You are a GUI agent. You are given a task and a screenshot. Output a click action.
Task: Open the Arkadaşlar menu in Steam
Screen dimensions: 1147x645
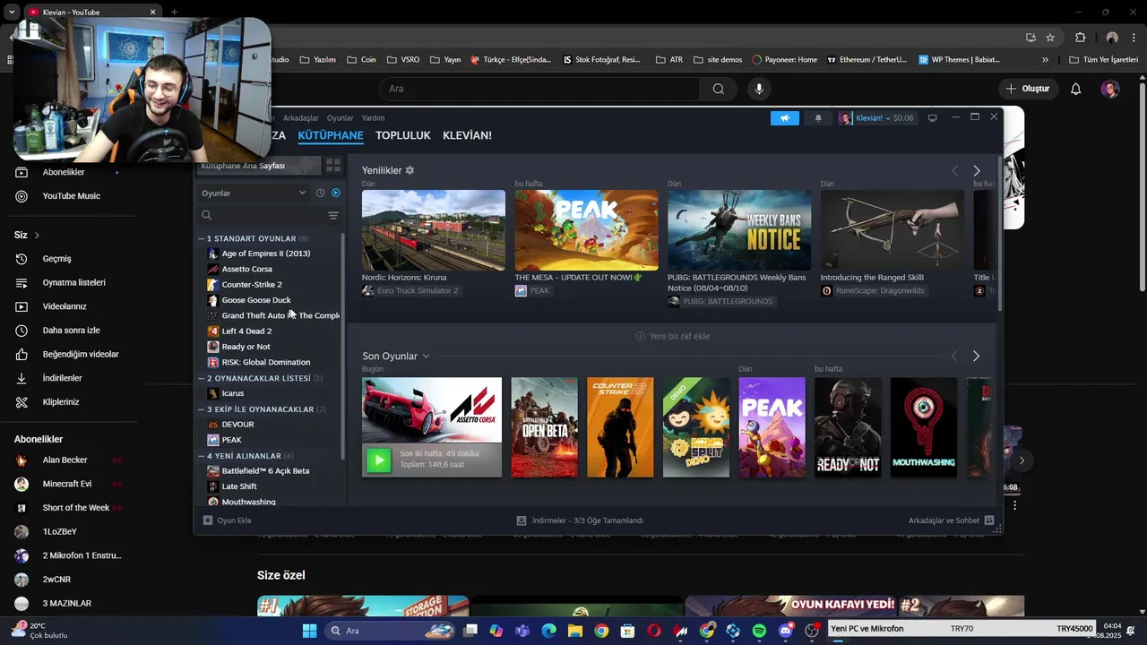pyautogui.click(x=300, y=118)
